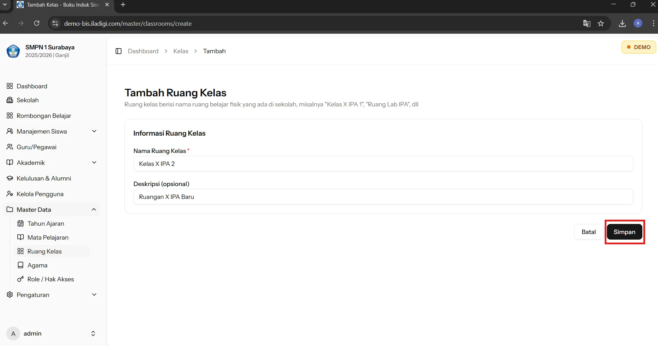Screen dimensions: 658x346
Task: Click the Dashboard grid icon in sidebar
Action: 10,86
